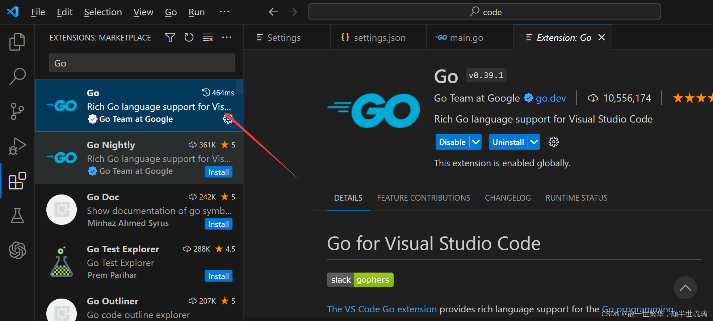Image resolution: width=713 pixels, height=321 pixels.
Task: Open the Extensions view icon
Action: (x=17, y=181)
